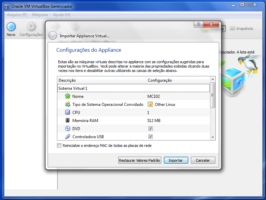
Task: Click the Controladora USB label
Action: [x=88, y=137]
